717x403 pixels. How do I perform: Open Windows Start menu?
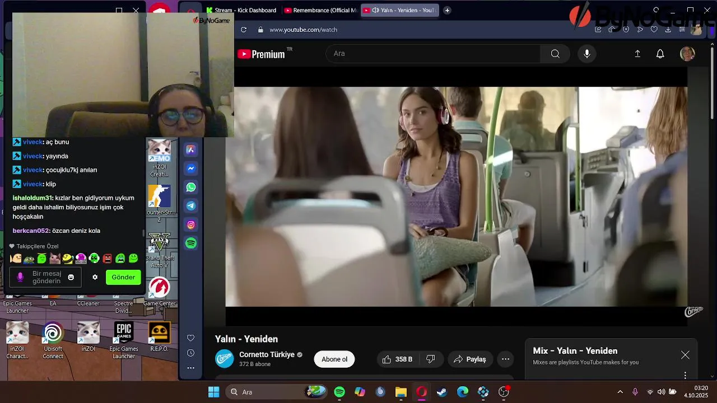(x=214, y=392)
